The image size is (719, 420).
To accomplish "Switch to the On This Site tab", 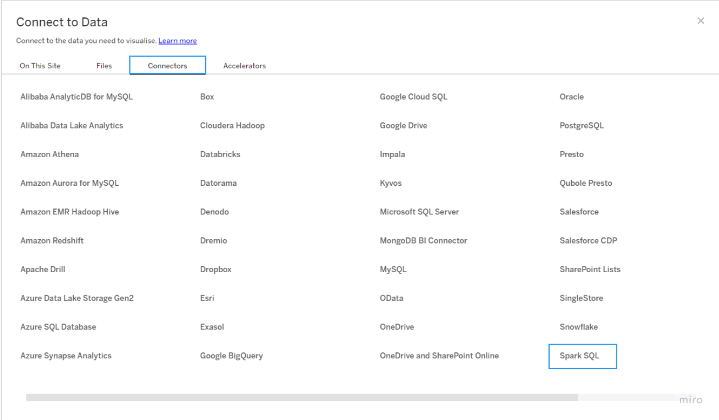I will point(40,65).
